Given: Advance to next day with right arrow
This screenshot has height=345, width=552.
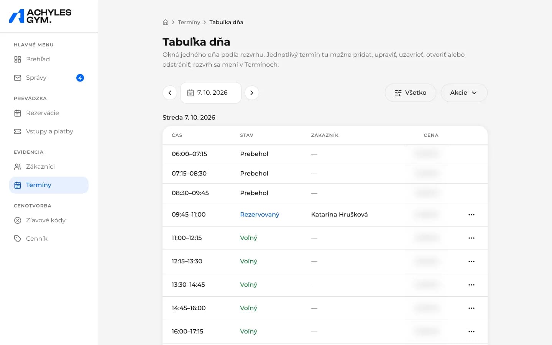Looking at the screenshot, I should tap(252, 93).
